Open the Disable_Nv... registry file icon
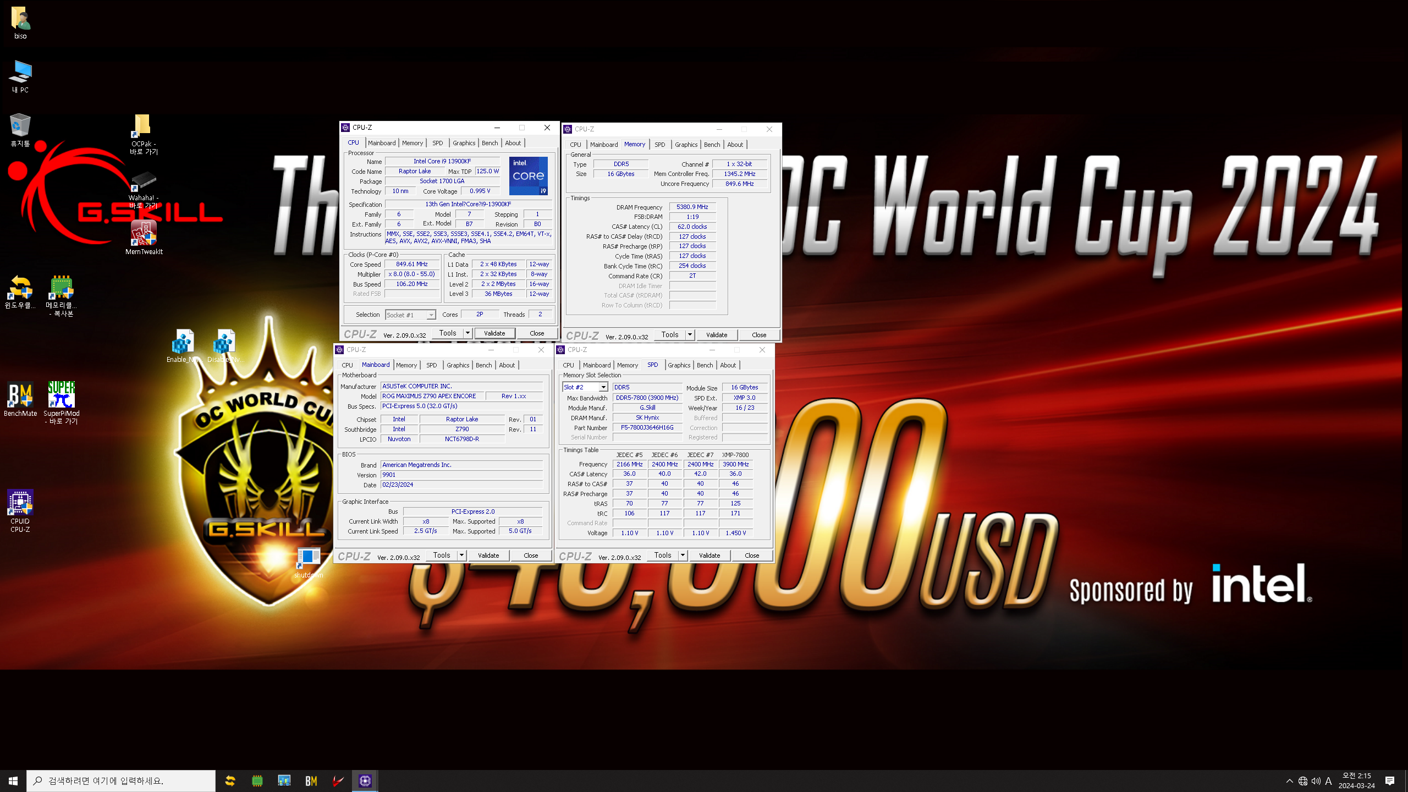1408x792 pixels. [225, 345]
